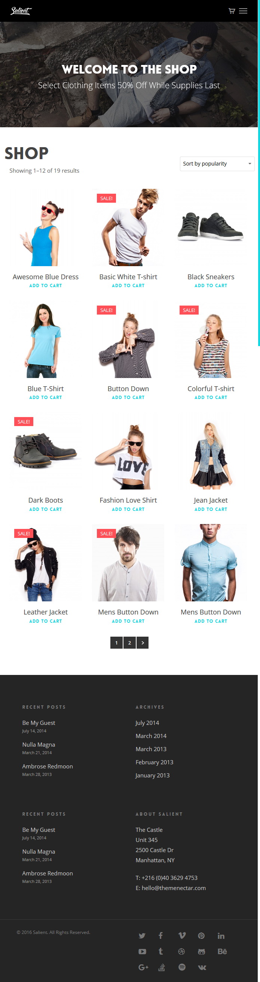The width and height of the screenshot is (260, 982).
Task: Add Dark Boots to cart
Action: pos(46,509)
